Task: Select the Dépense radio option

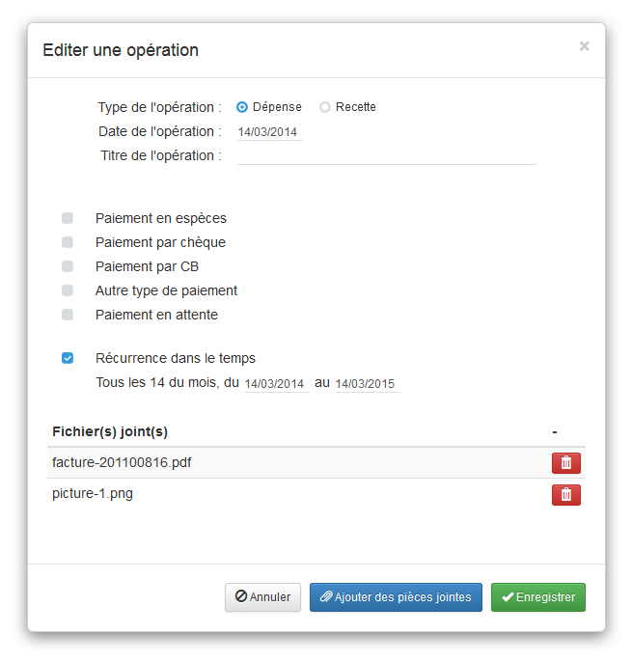Action: point(242,107)
